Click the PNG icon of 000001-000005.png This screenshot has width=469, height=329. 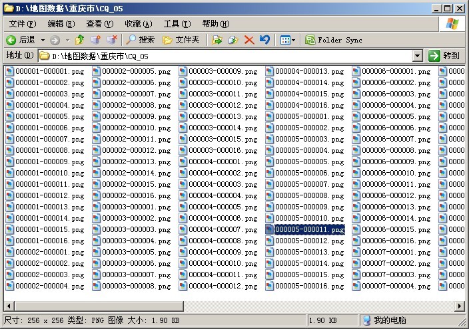click(10, 117)
